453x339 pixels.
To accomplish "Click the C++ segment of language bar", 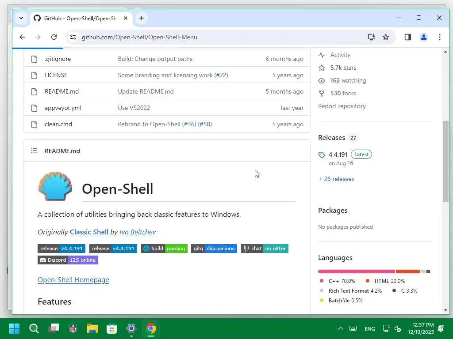I will (x=357, y=271).
